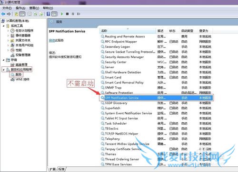This screenshot has width=238, height=172.
Task: Sort services by 状态 column header
Action: coord(174,31)
